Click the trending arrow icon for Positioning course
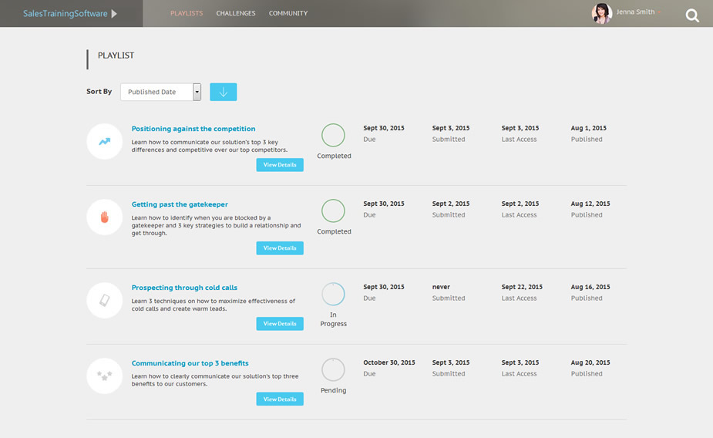This screenshot has height=438, width=713. [x=105, y=141]
